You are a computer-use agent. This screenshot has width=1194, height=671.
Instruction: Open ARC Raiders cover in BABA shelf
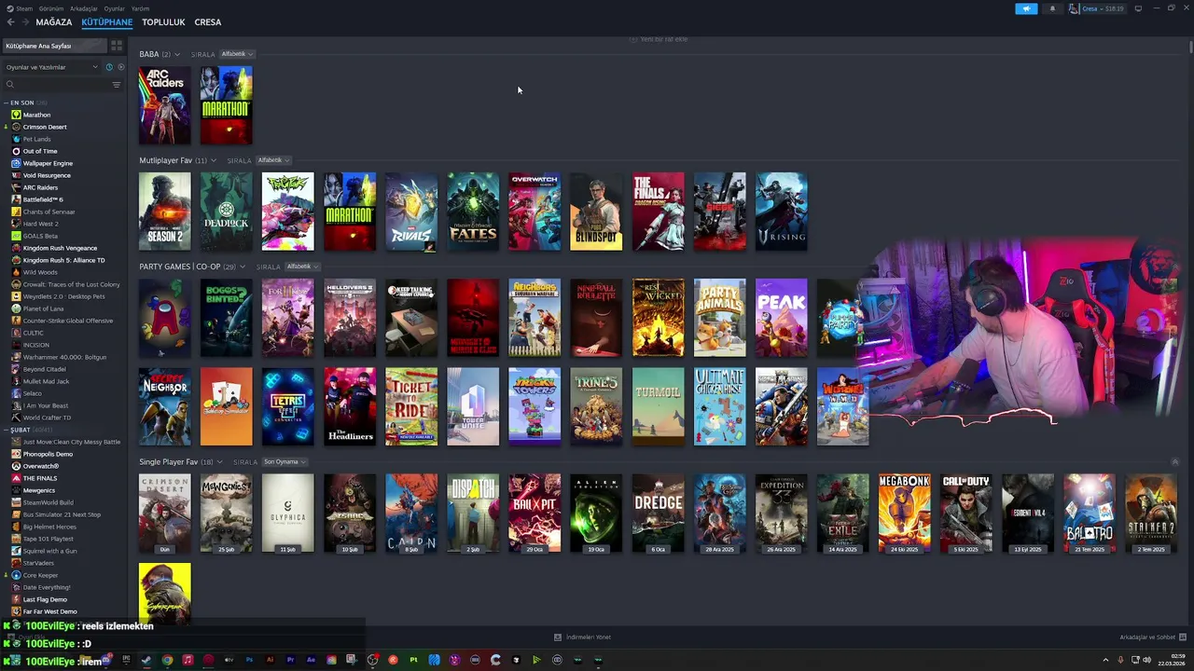coord(164,105)
